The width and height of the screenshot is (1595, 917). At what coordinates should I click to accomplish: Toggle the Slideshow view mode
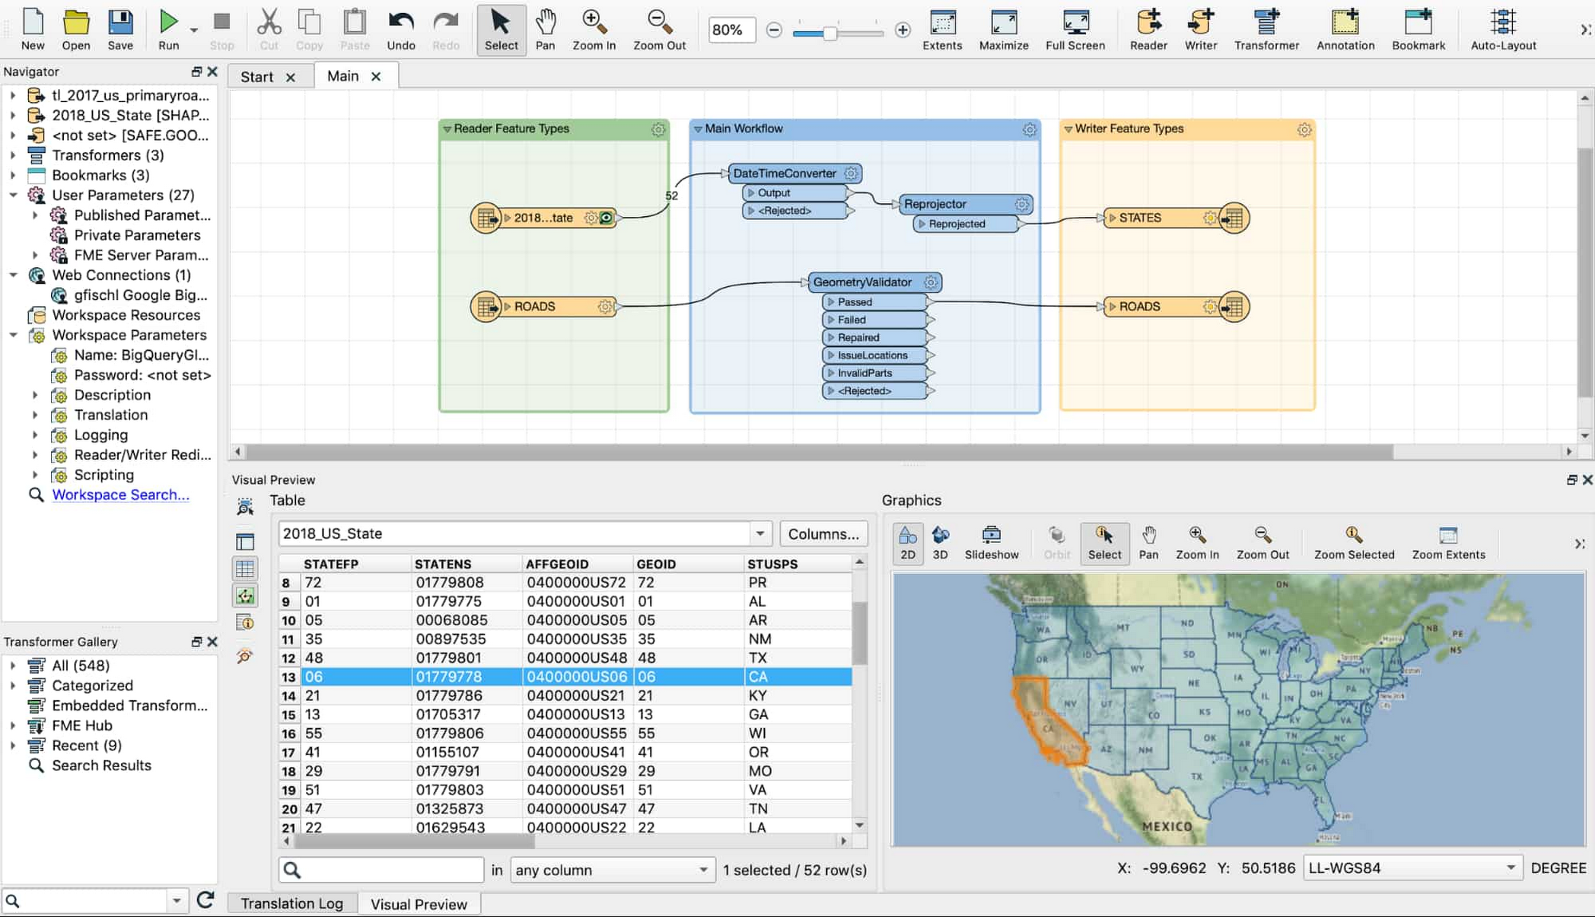point(990,541)
